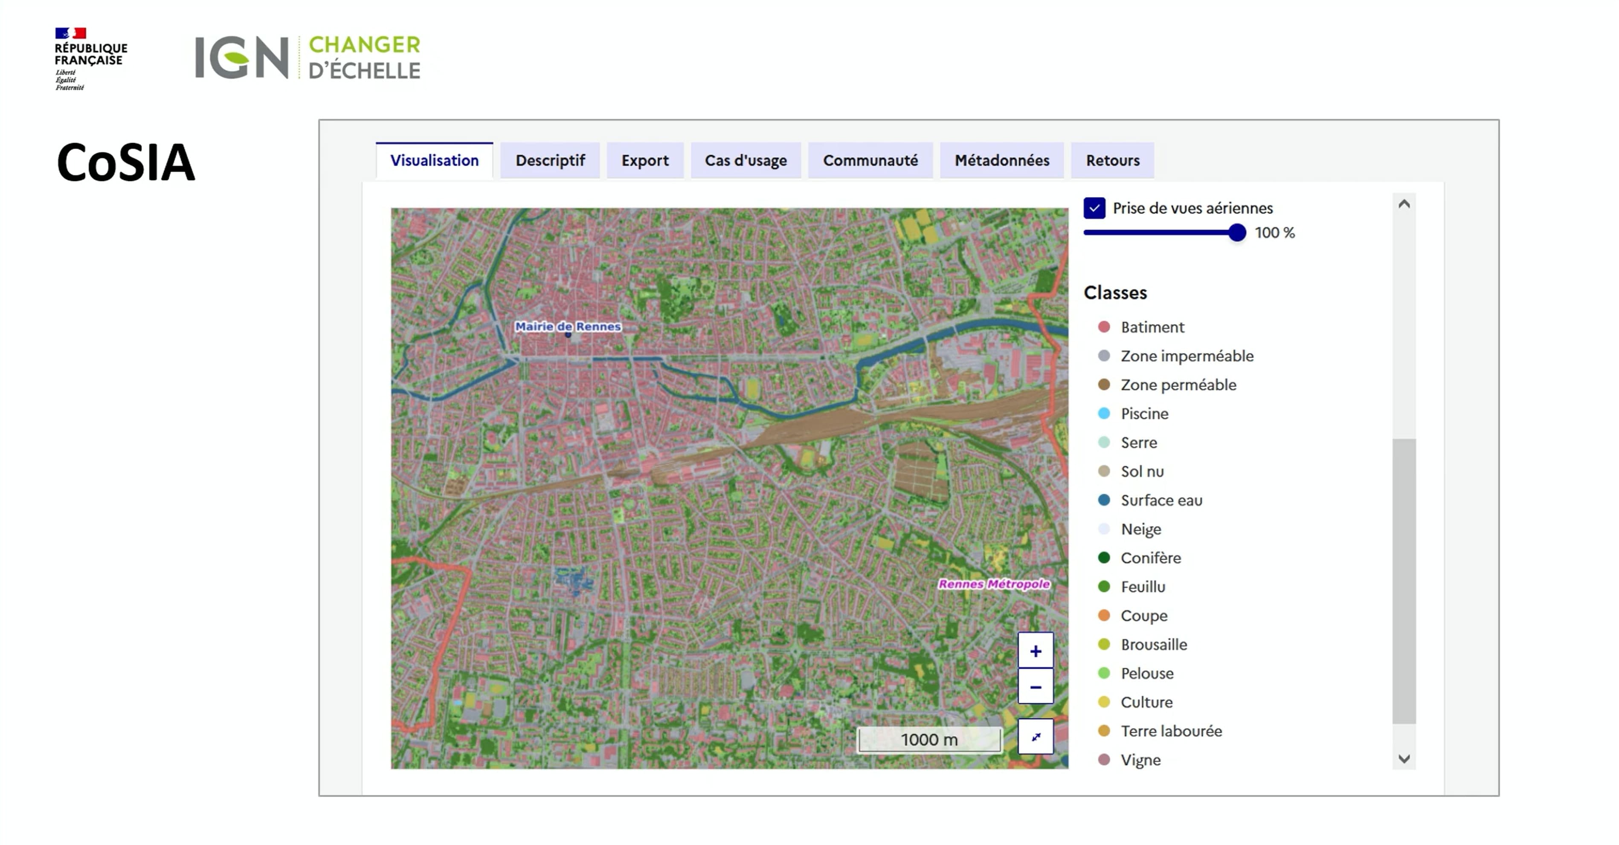Open the Communauté section
Screen dimensions: 1619x845
870,160
